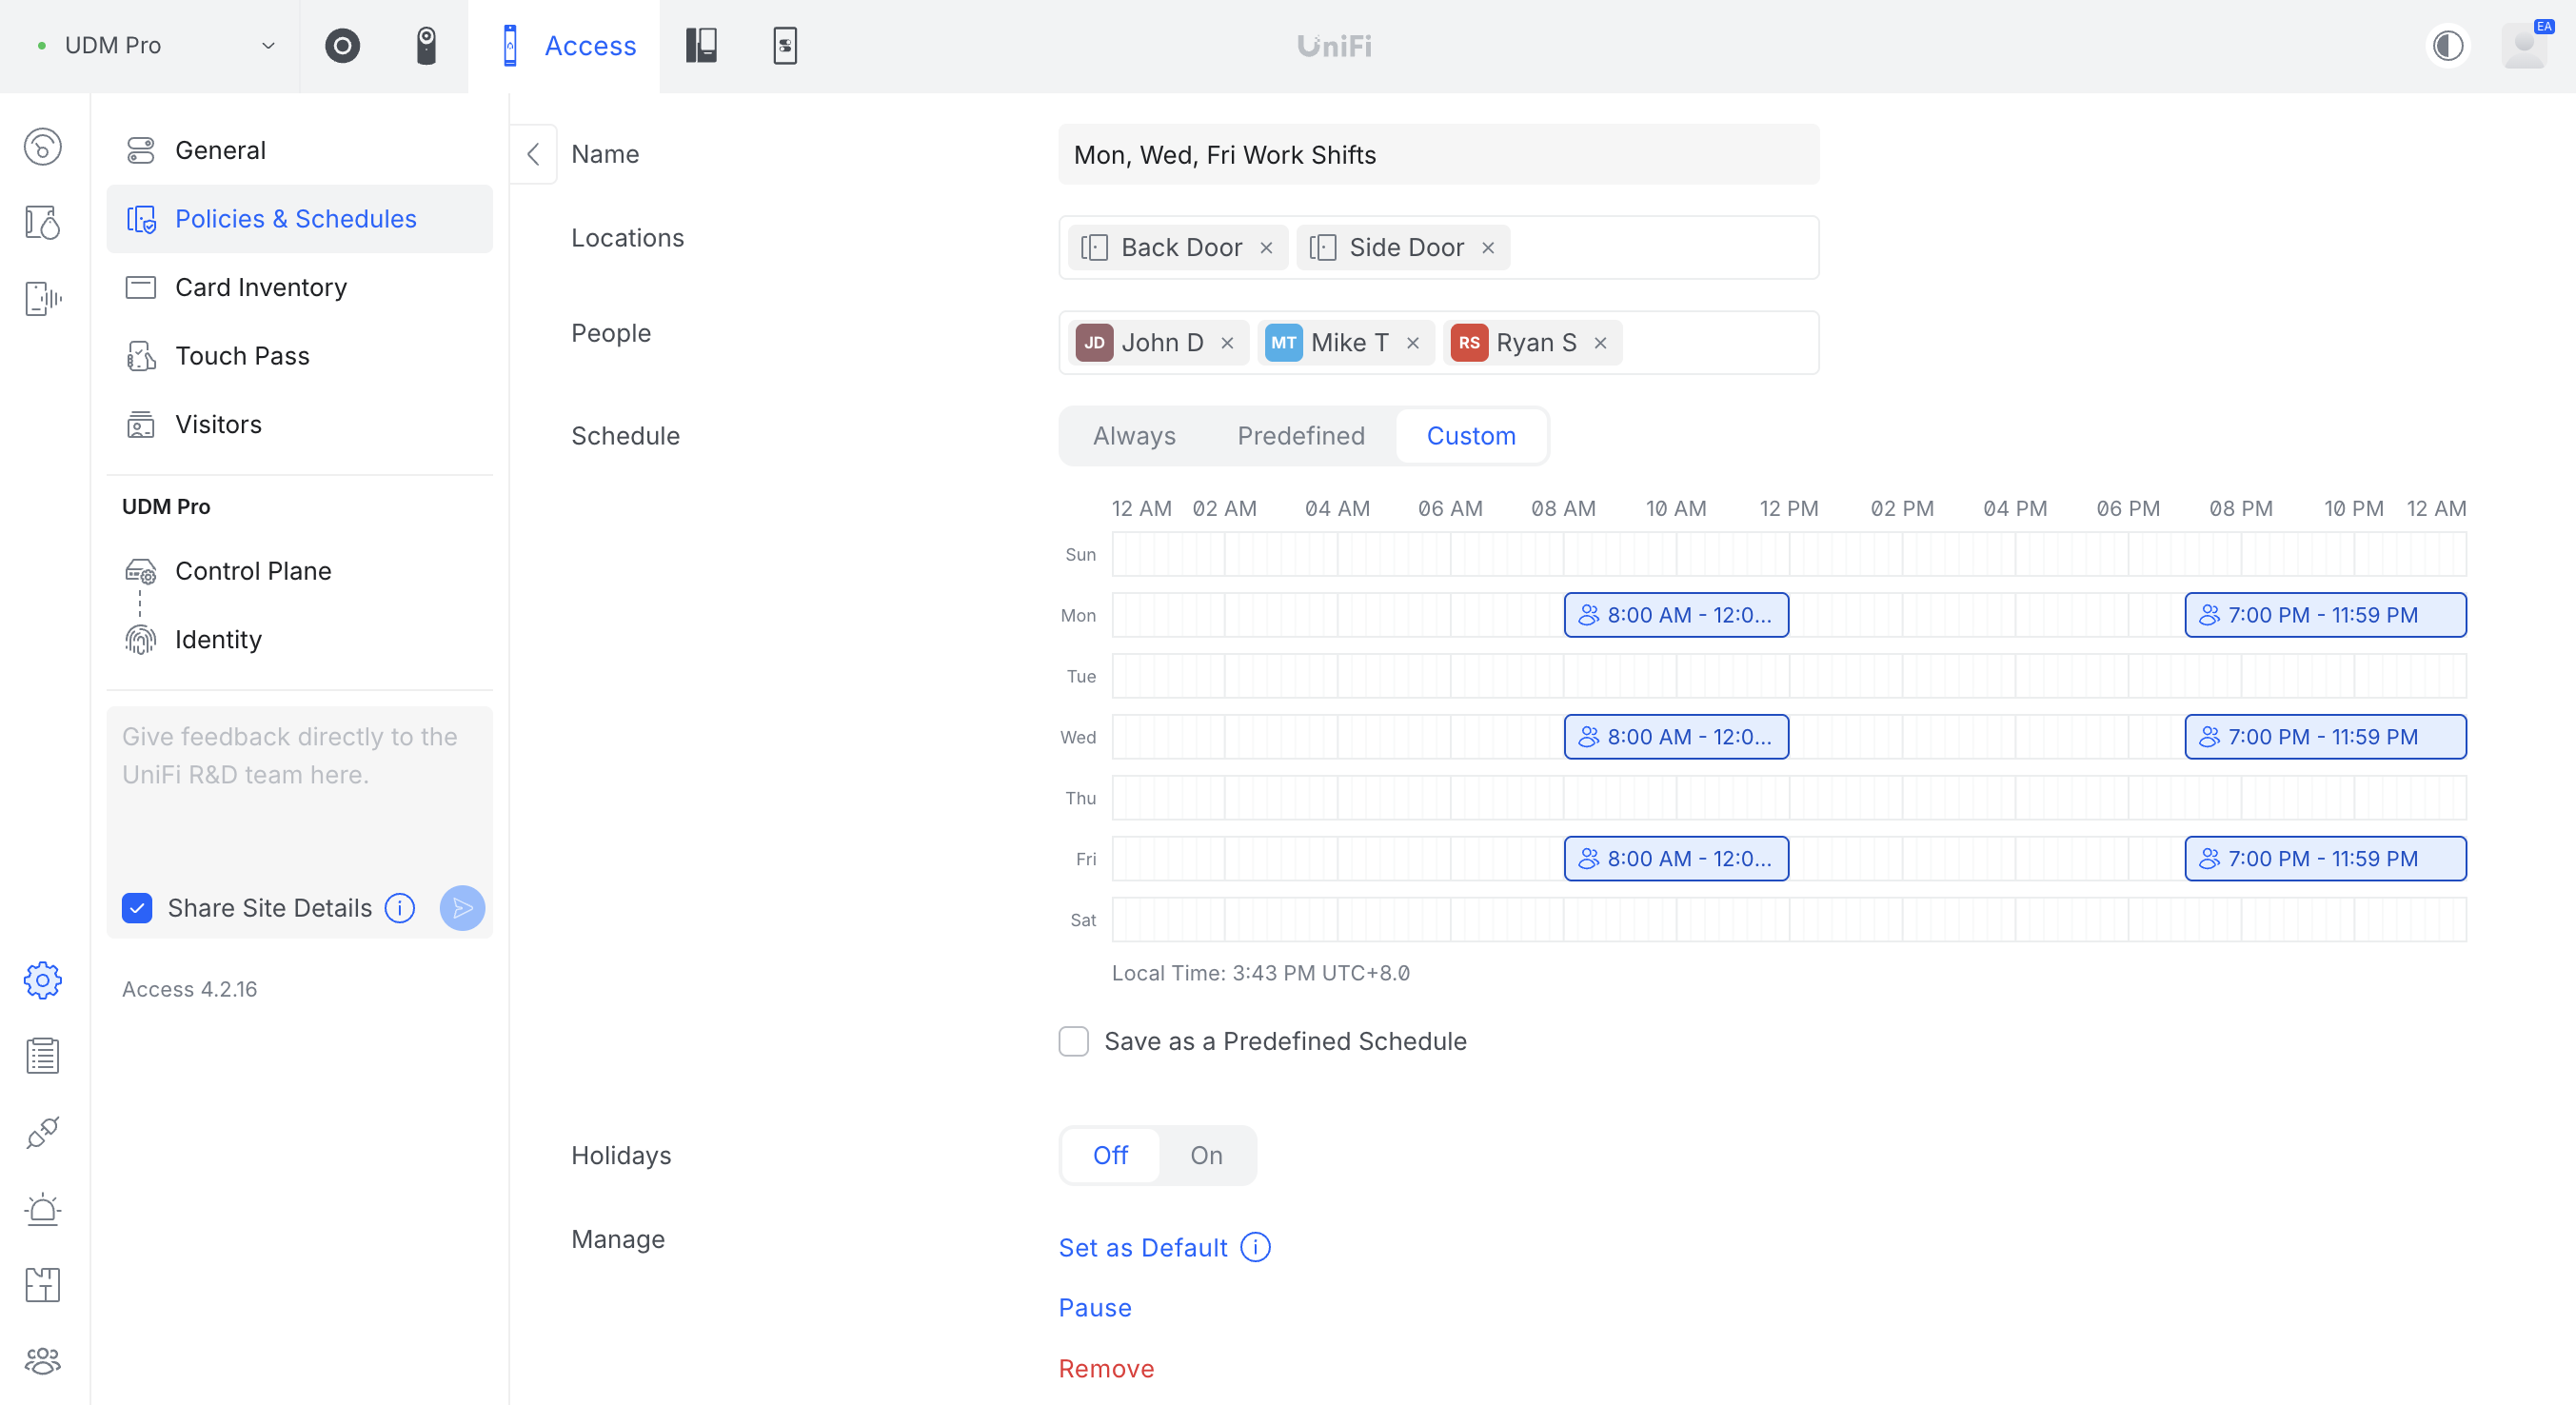Open the Locations selection field
The width and height of the screenshot is (2576, 1405).
[1660, 247]
